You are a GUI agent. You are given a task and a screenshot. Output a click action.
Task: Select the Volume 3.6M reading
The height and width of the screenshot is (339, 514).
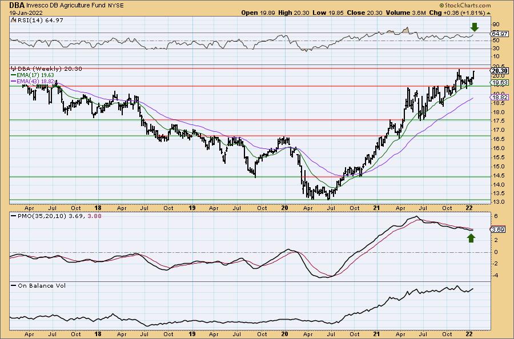pyautogui.click(x=405, y=13)
